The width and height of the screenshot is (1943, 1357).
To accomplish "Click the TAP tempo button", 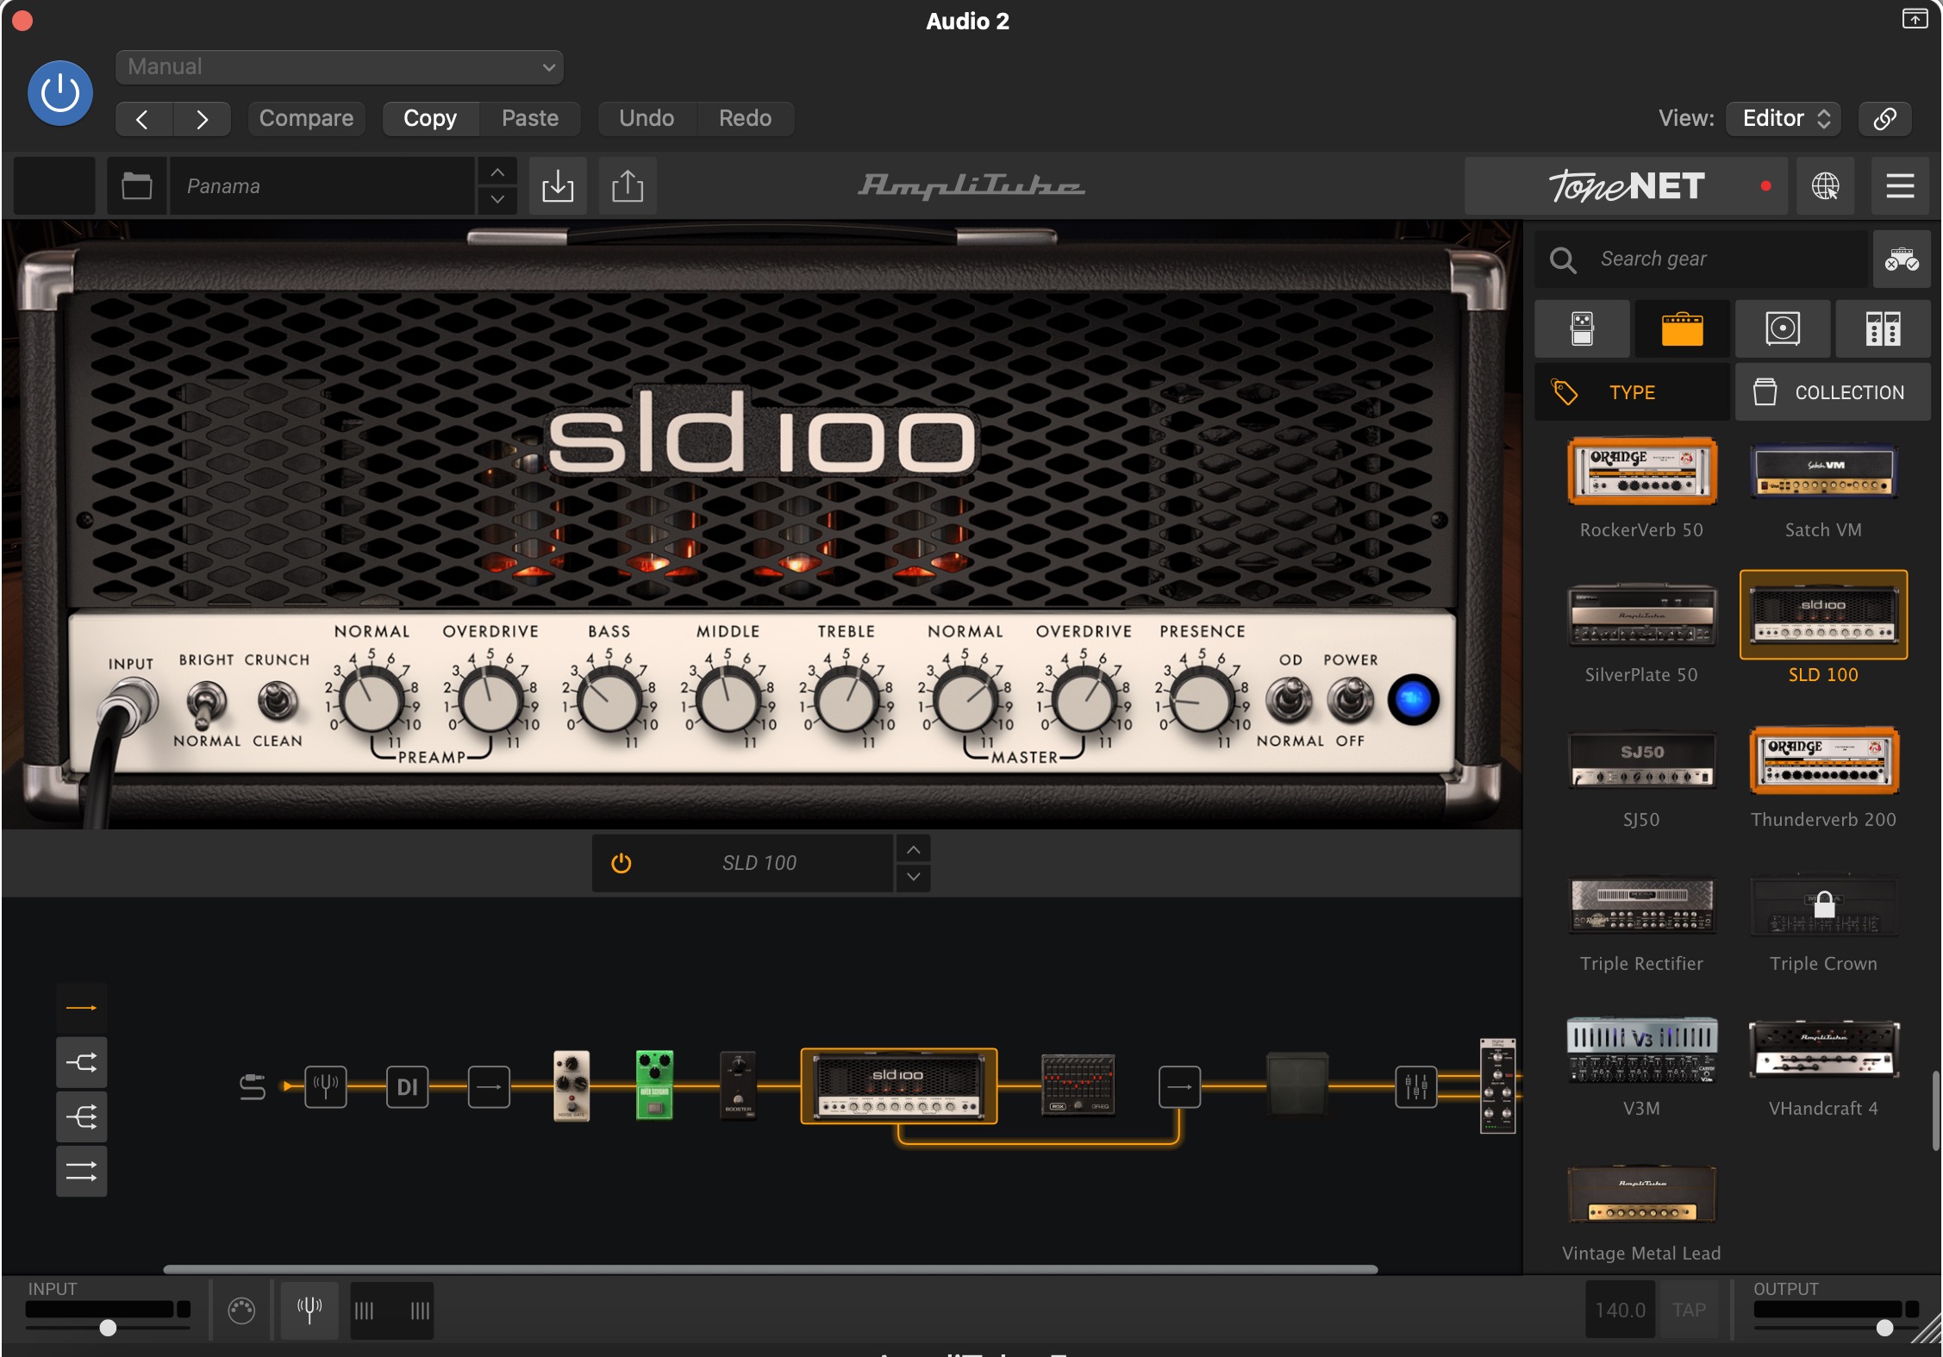I will (1689, 1310).
